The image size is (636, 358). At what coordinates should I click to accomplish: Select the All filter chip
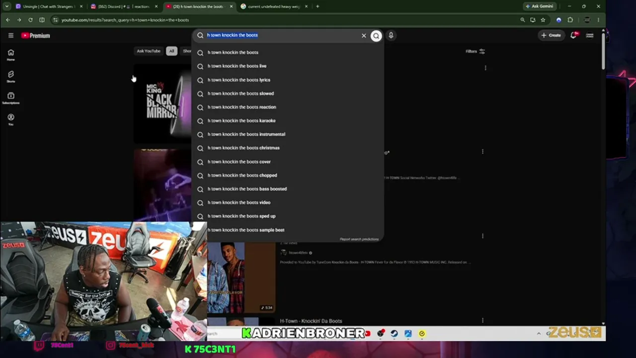click(x=171, y=51)
